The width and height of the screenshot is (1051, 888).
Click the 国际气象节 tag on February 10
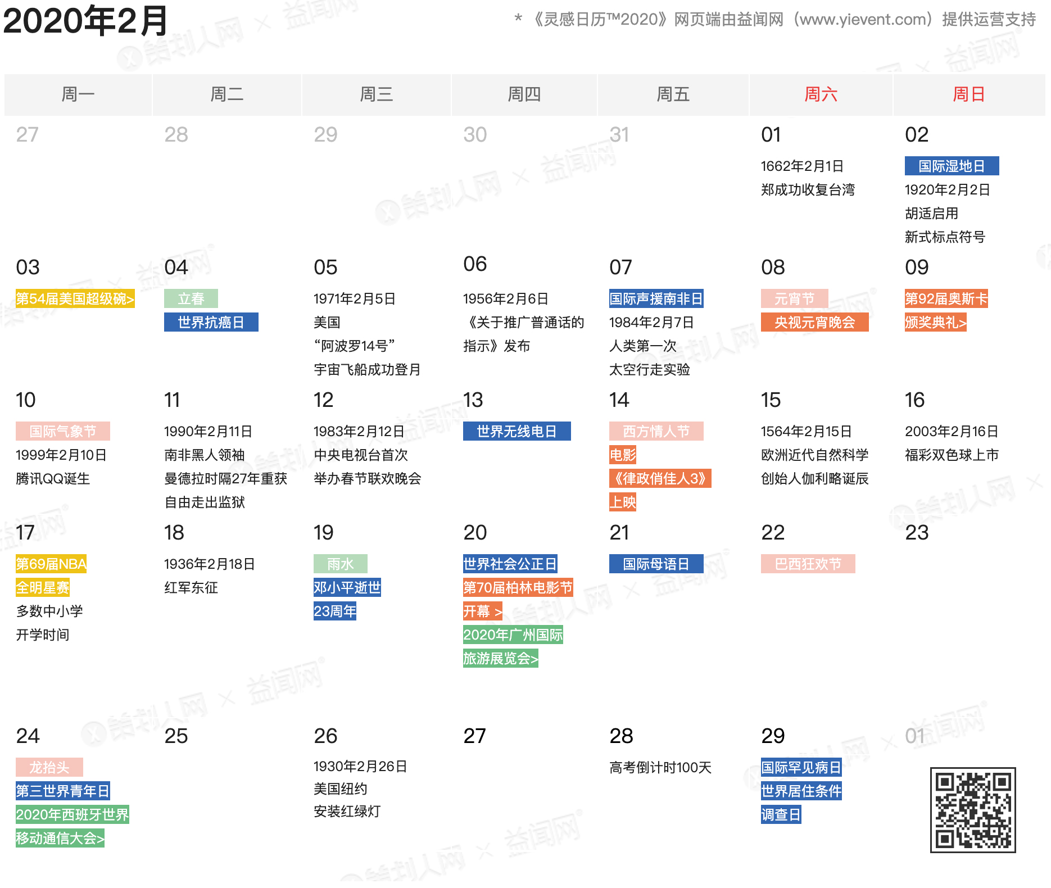[x=63, y=431]
